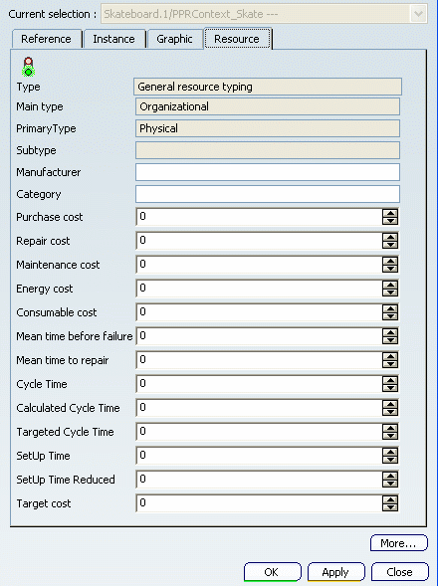Increase Target cost with up arrow
The image size is (438, 586).
[x=390, y=500]
